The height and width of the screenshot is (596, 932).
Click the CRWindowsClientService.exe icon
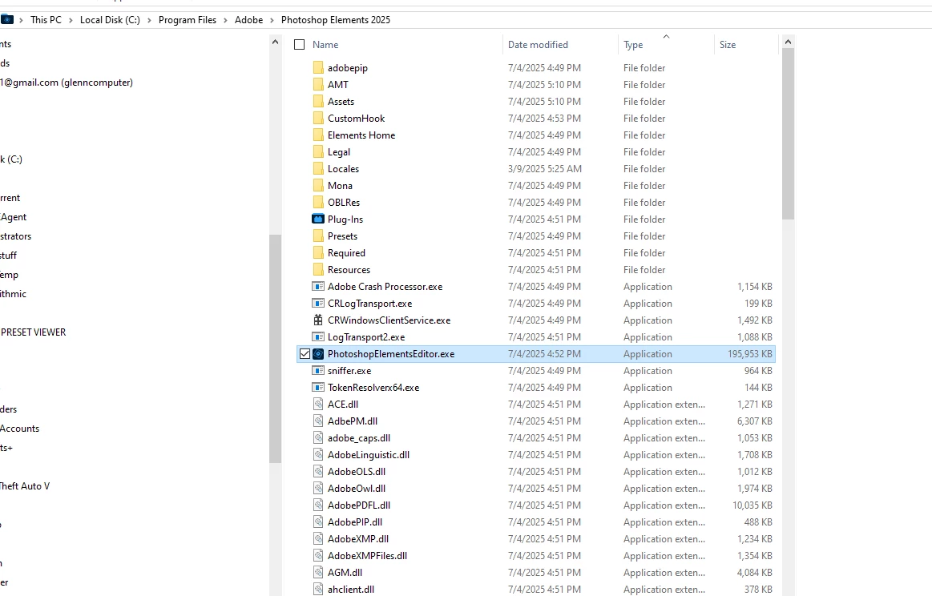pyautogui.click(x=318, y=320)
